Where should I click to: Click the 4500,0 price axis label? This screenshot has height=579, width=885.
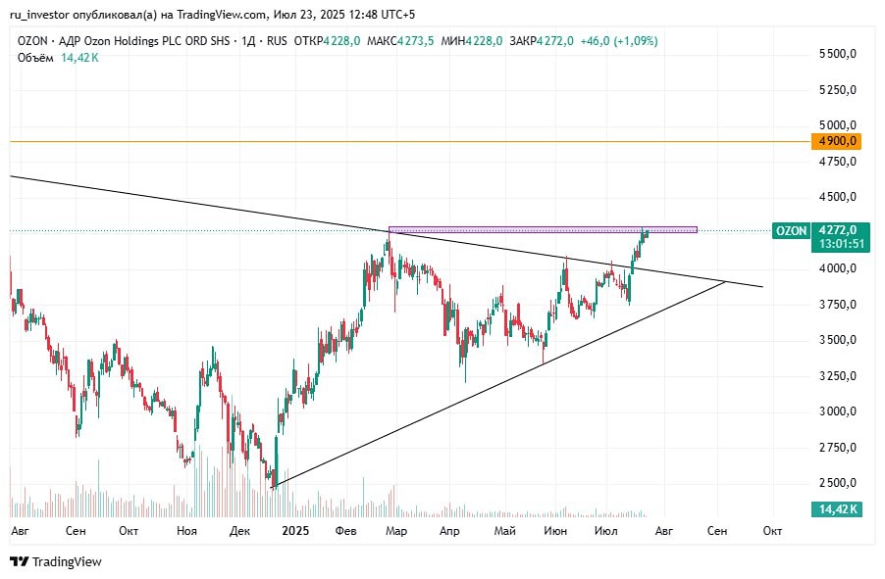point(838,197)
